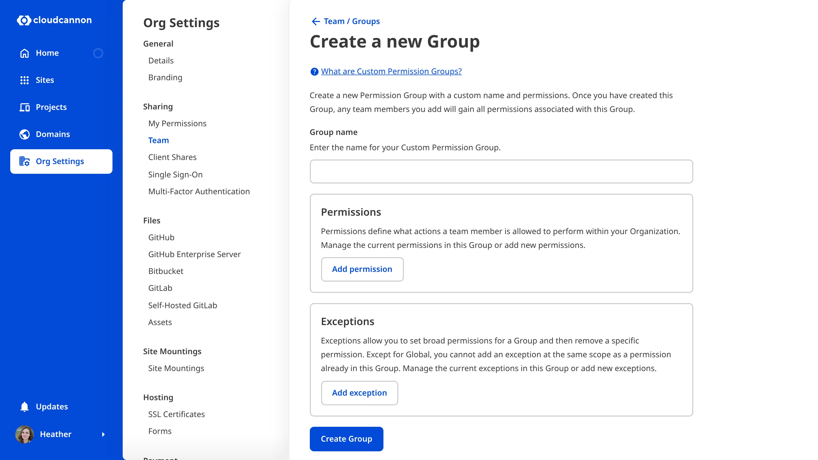818x460 pixels.
Task: Click Heather's profile avatar
Action: pos(24,434)
